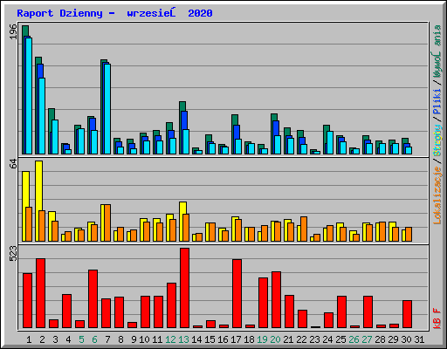Select the red 'kB F' legend label
447x349 pixels.
pos(437,318)
